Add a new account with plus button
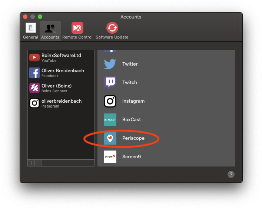The height and width of the screenshot is (208, 262). [31, 163]
